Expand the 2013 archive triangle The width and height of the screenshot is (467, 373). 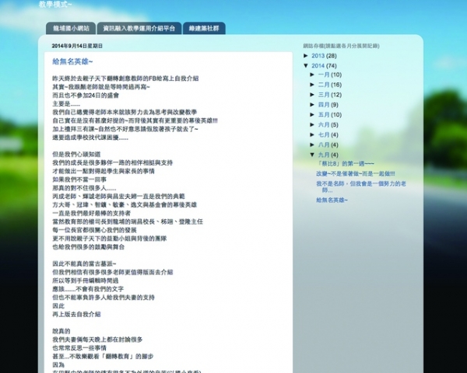click(306, 56)
